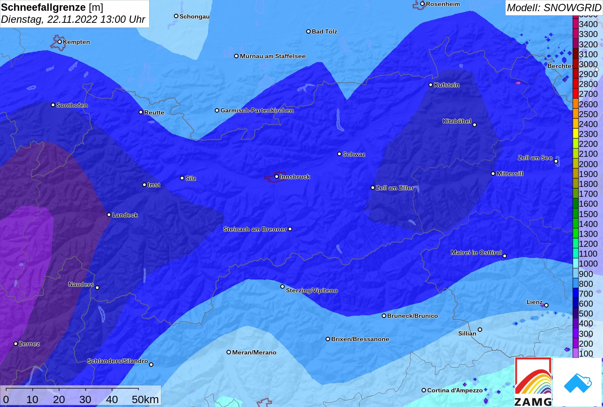This screenshot has height=407, width=603.
Task: Select the Landeck marker dot
Action: 109,215
